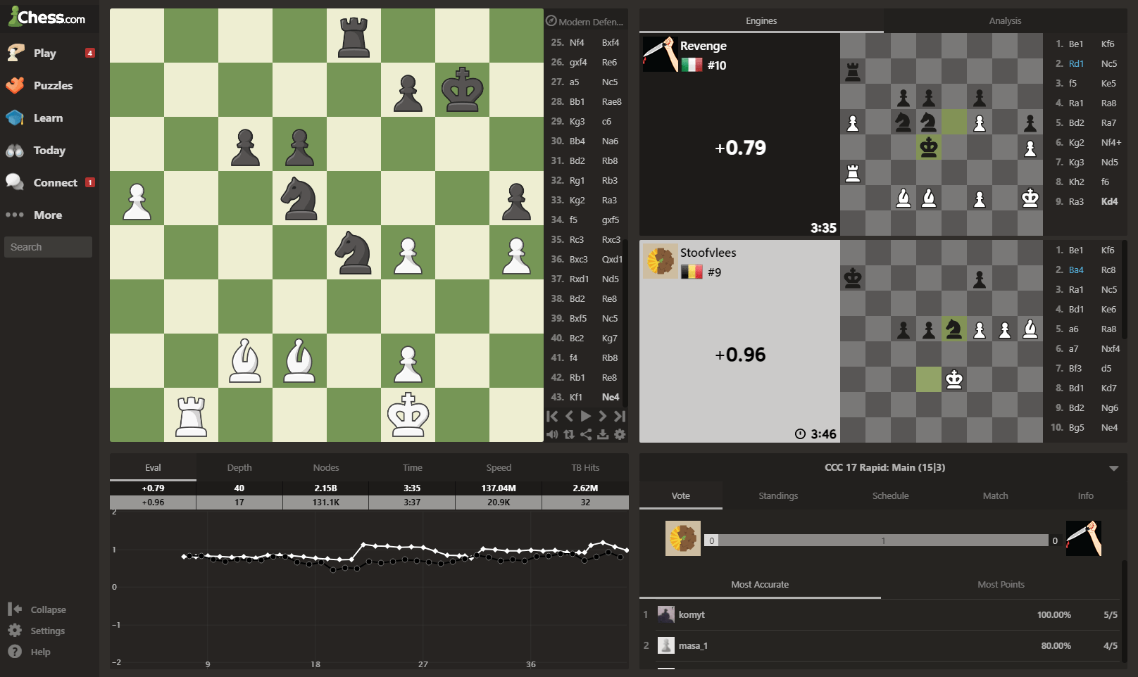
Task: Switch to the Analysis tab
Action: [x=1005, y=20]
